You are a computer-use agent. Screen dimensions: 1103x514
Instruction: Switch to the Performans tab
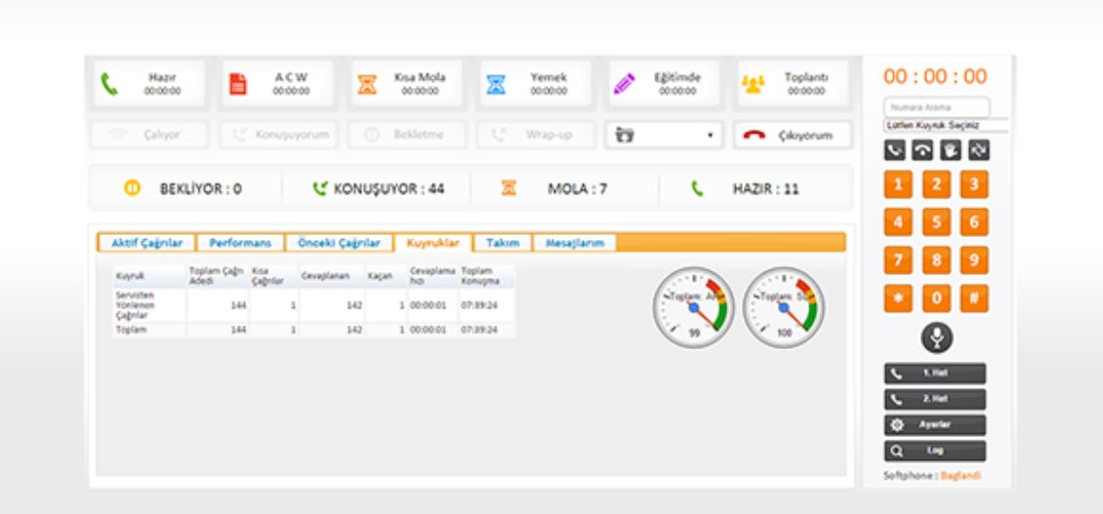click(240, 243)
